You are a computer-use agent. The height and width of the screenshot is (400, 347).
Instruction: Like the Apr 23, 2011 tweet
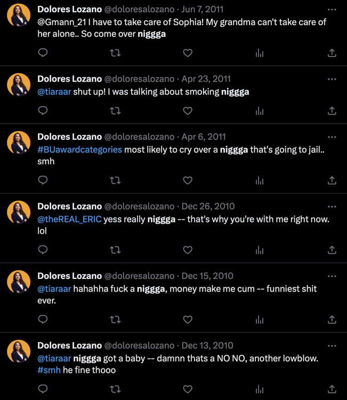point(188,111)
